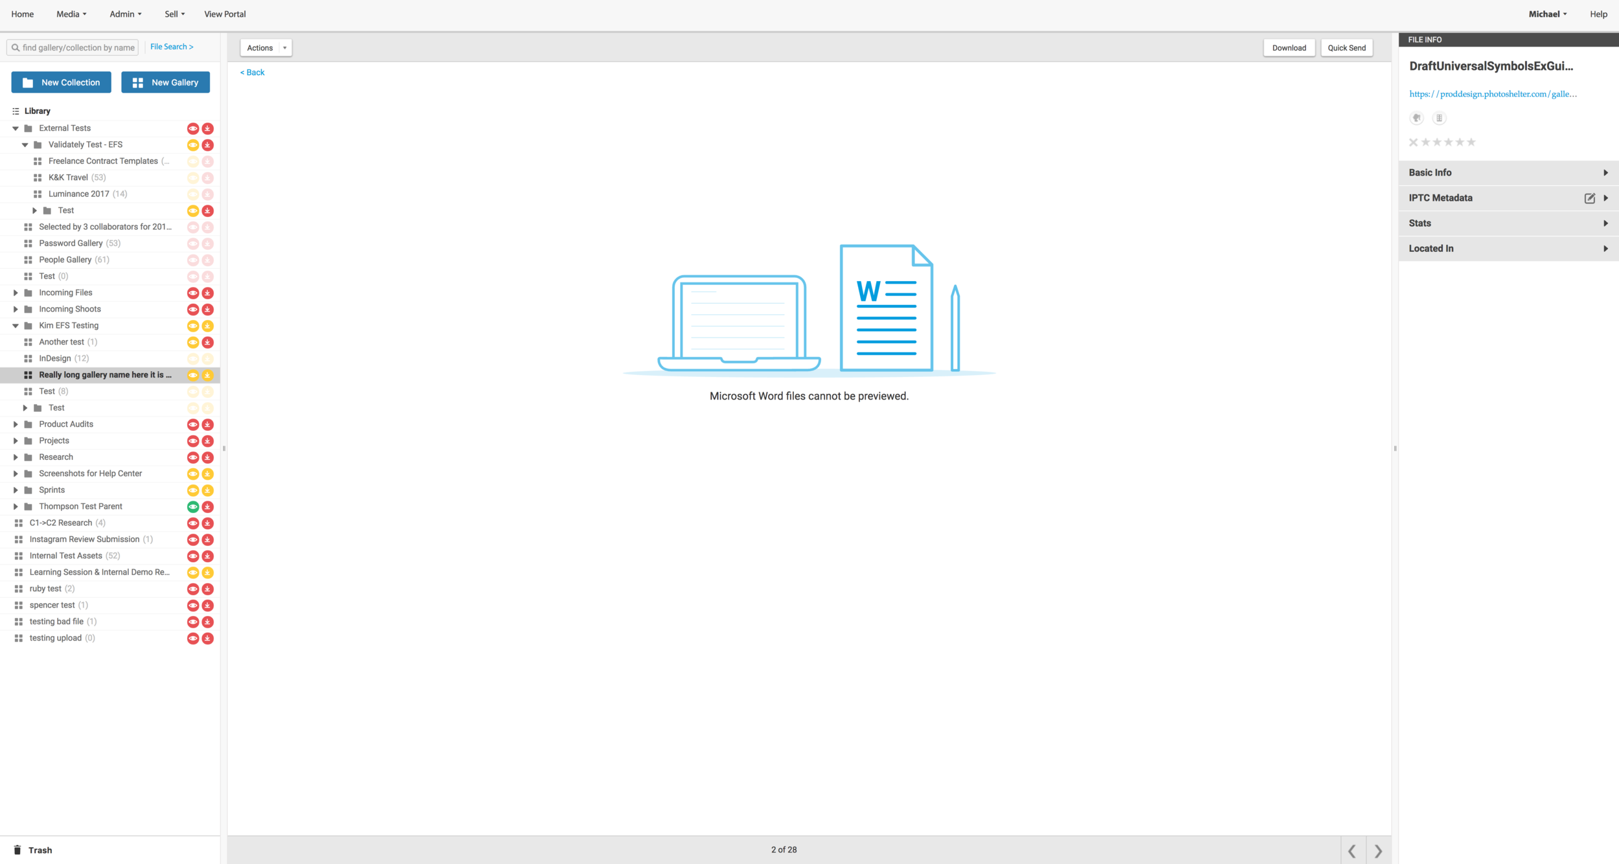Collapse the Validately Test - EFS folder
This screenshot has height=864, width=1619.
point(25,145)
